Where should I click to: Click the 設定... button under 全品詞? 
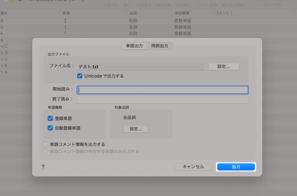[x=136, y=129]
